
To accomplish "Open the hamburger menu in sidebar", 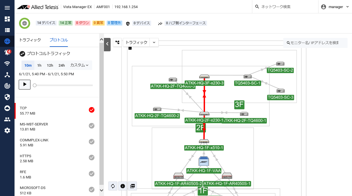I will pos(7,8).
